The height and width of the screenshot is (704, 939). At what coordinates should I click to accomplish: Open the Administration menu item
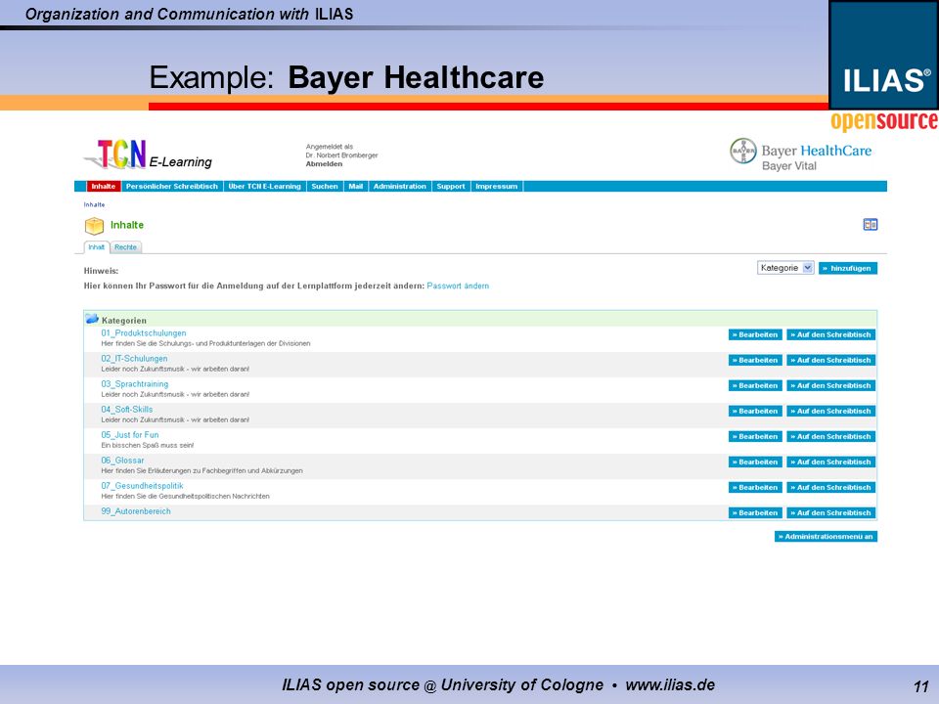(x=399, y=186)
